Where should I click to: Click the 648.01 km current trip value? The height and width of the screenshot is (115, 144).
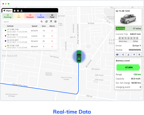click(135, 34)
